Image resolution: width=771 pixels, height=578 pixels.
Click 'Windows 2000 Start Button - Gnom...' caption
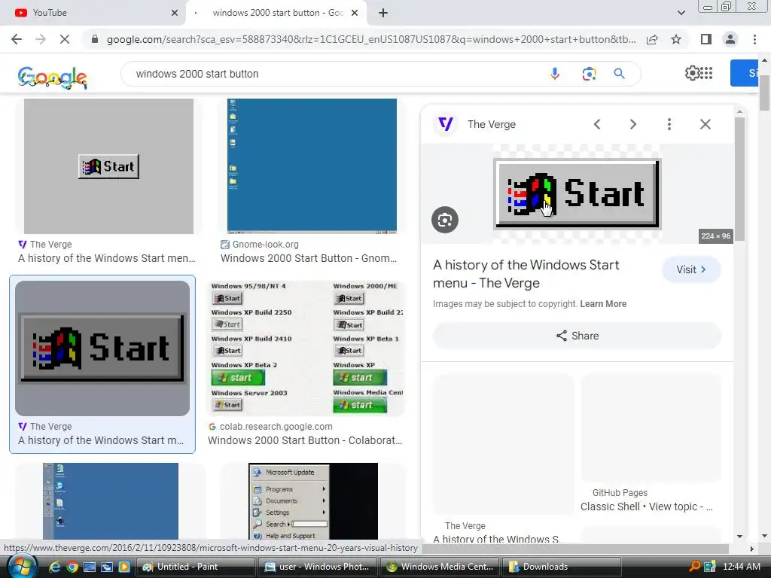(308, 258)
